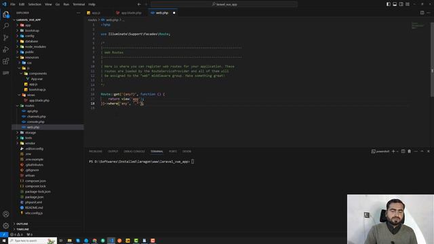Expand the config folder
This screenshot has width=434, height=244.
coord(30,36)
